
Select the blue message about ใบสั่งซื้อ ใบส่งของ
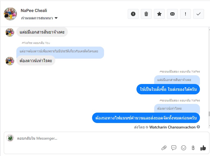pyautogui.click(x=168, y=89)
